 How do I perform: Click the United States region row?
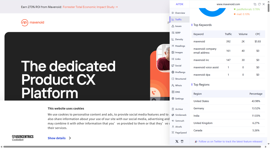[x=228, y=101]
